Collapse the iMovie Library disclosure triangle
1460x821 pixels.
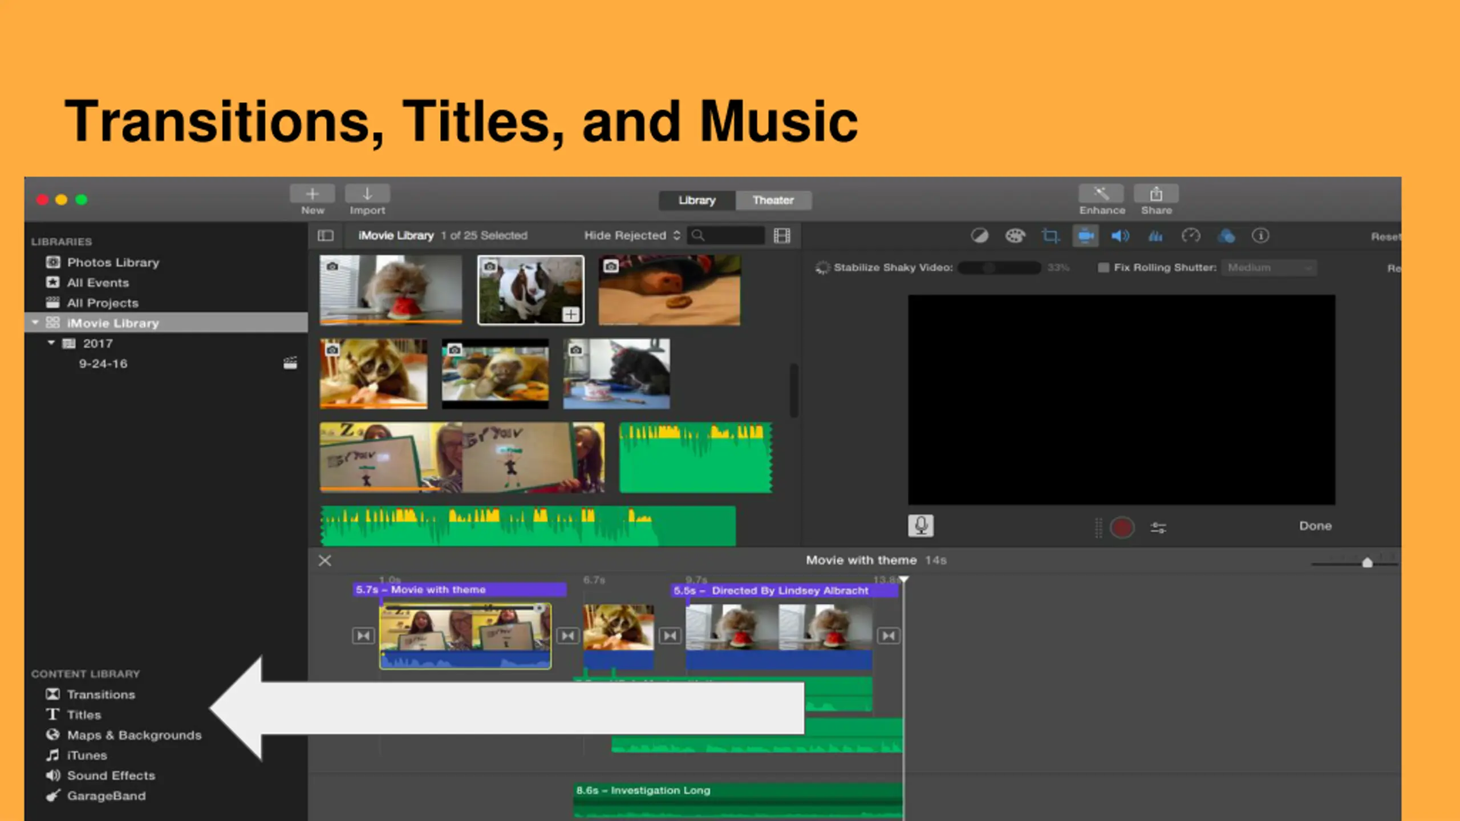pyautogui.click(x=35, y=323)
